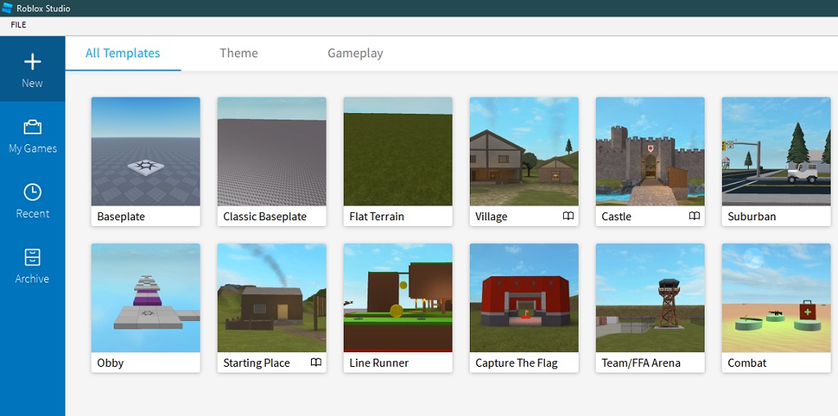Open My Games briefcase icon
Viewport: 838px width, 416px height.
click(x=33, y=127)
